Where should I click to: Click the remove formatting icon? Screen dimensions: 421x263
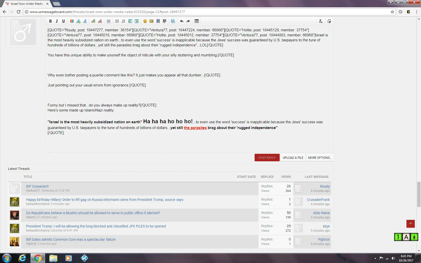[x=321, y=21]
